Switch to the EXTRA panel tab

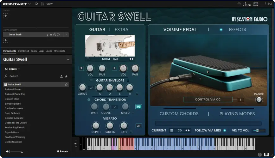121,30
